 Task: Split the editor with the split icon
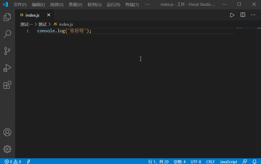tap(242, 15)
